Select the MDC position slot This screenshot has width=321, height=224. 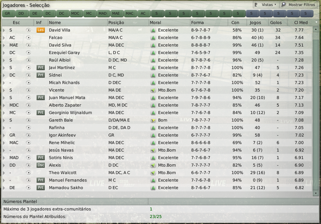pos(76,14)
